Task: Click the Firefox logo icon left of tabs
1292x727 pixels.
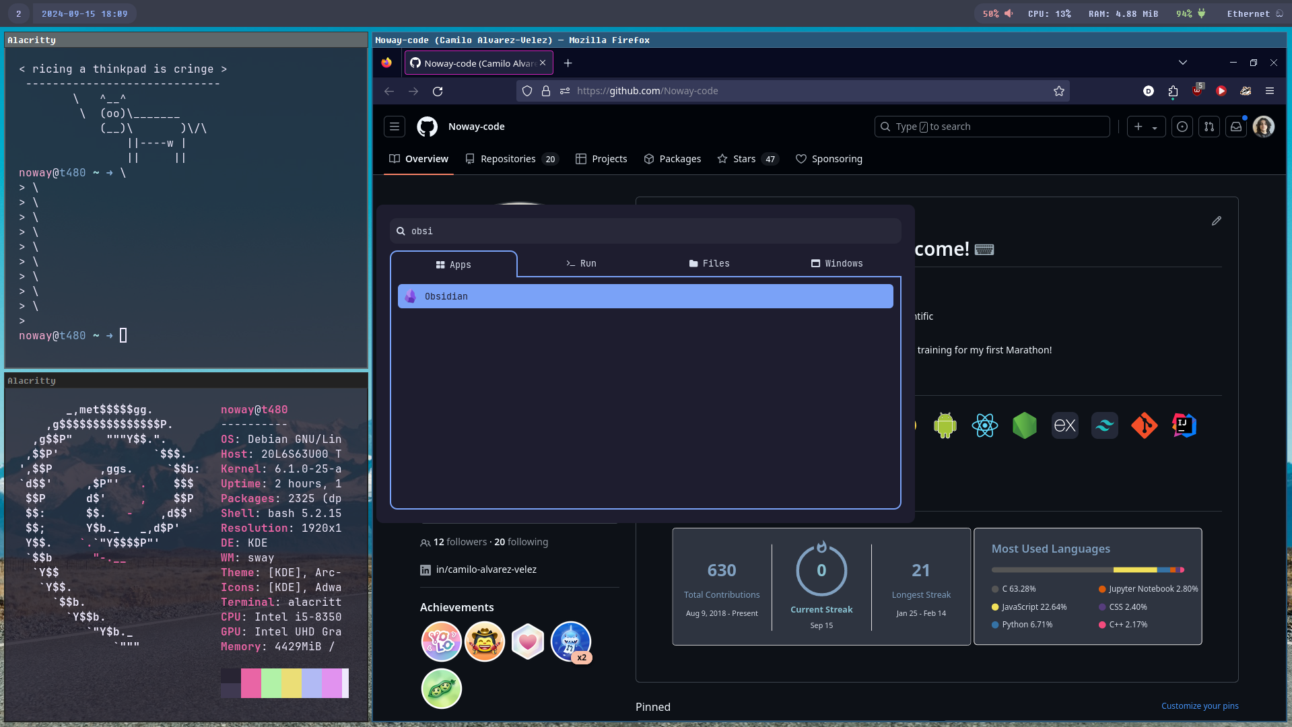Action: 386,63
